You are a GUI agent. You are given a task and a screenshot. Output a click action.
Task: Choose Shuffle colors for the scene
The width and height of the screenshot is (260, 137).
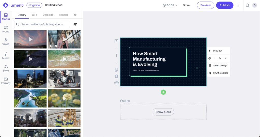pos(218,73)
